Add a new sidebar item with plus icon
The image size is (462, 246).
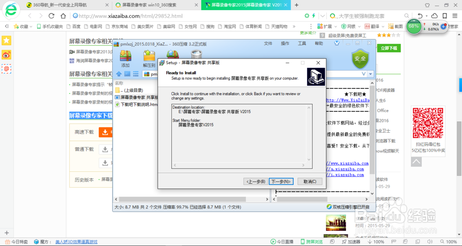(x=6, y=233)
